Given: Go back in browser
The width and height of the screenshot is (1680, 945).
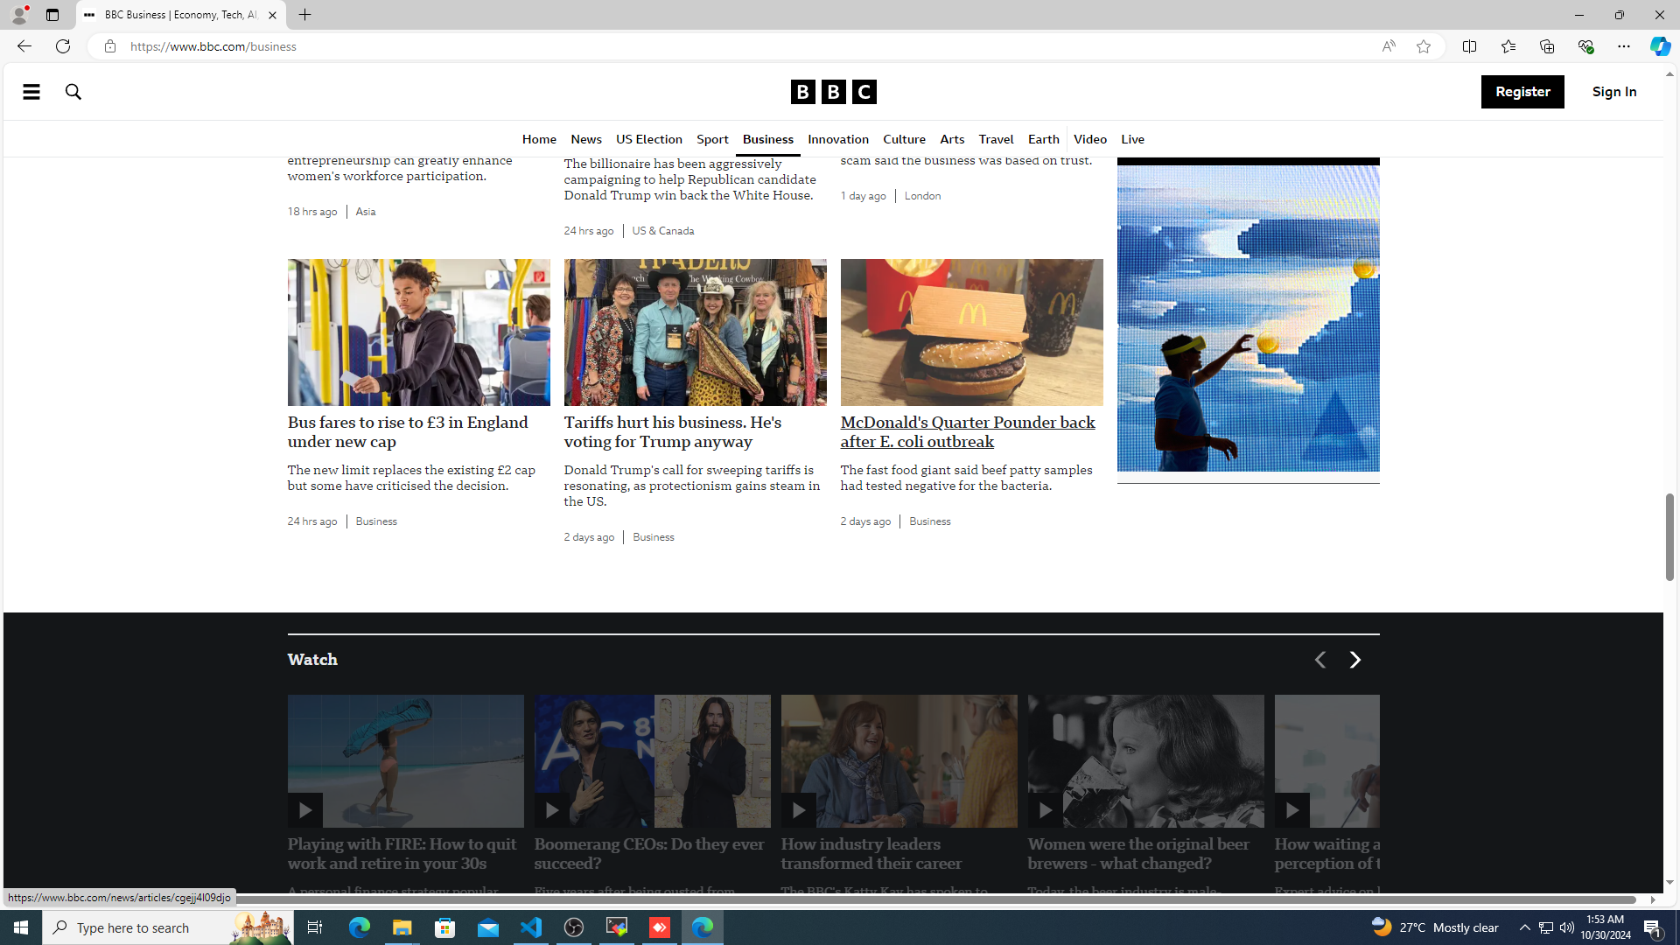Looking at the screenshot, I should [x=24, y=46].
